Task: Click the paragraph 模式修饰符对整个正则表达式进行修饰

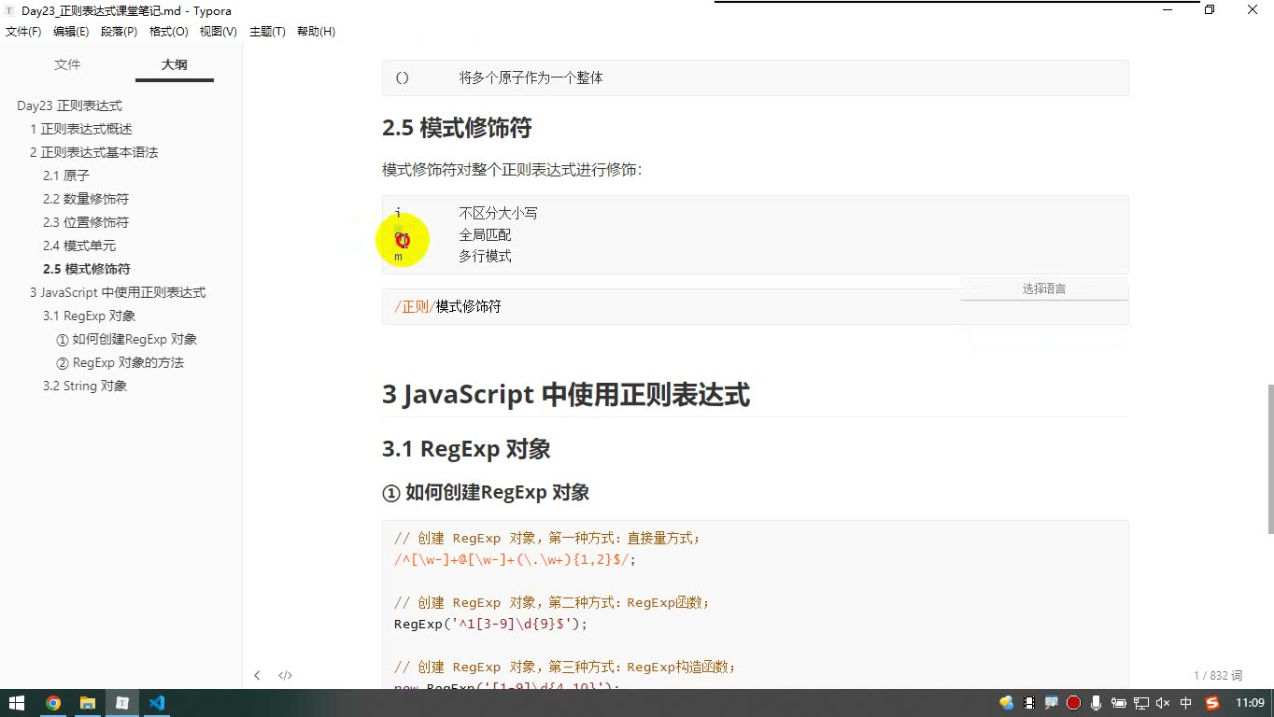Action: click(512, 170)
